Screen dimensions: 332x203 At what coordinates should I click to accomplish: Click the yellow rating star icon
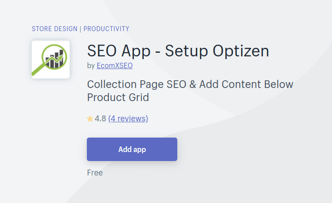point(90,119)
